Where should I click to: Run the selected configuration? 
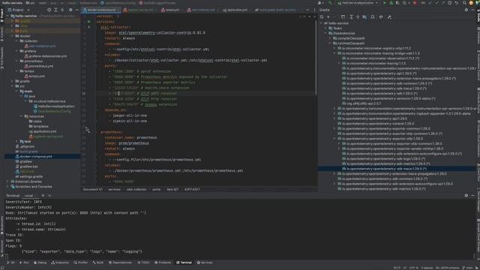tap(385, 3)
